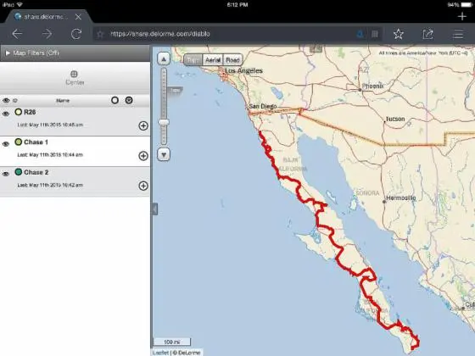Expand Chase 2 entry with plus circle

143,186
